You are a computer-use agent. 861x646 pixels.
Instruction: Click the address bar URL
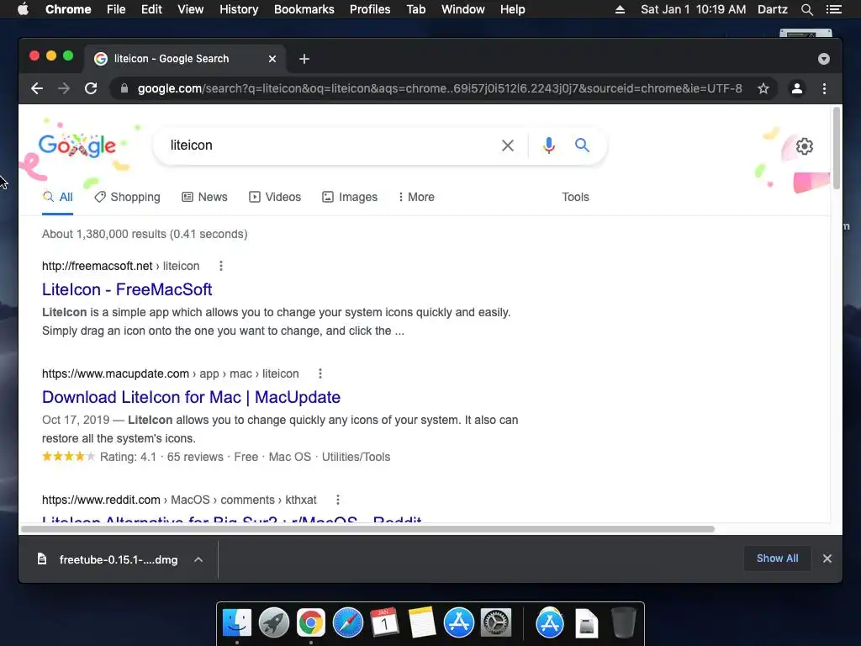pyautogui.click(x=439, y=88)
